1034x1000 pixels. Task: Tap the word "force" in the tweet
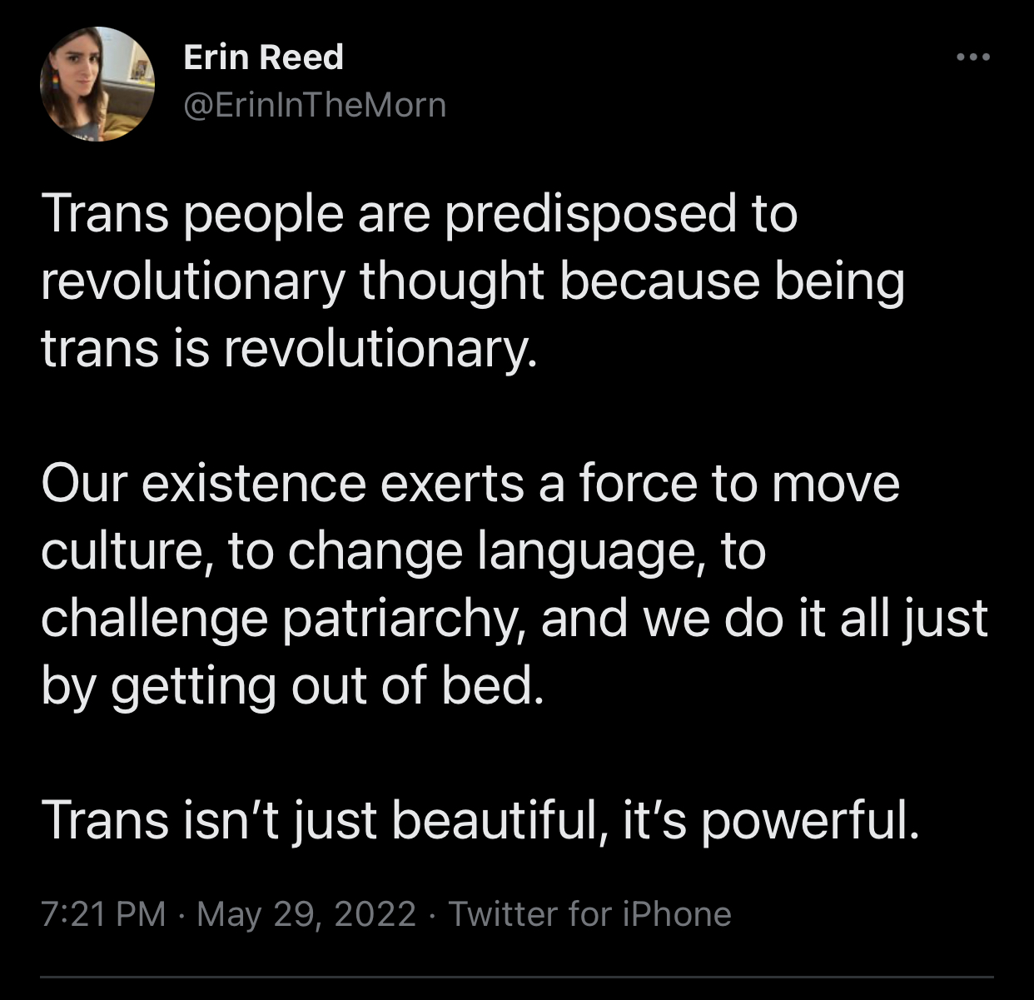pos(637,483)
